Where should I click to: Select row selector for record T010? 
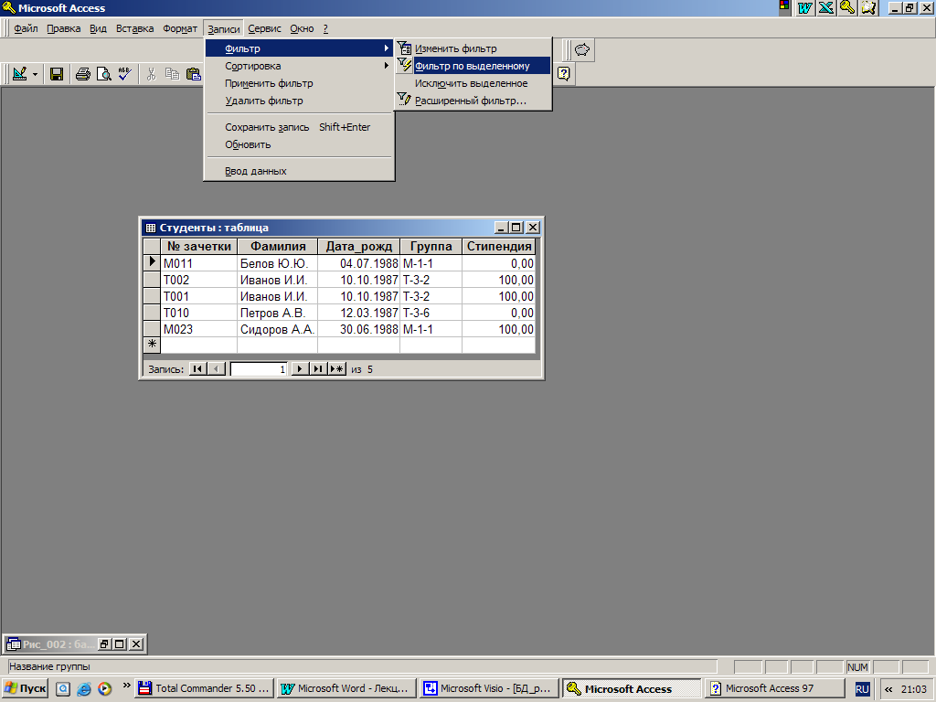click(153, 313)
